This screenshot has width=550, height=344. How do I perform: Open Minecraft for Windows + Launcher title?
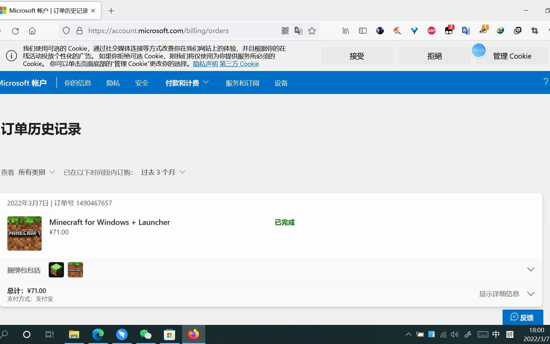pyautogui.click(x=110, y=222)
